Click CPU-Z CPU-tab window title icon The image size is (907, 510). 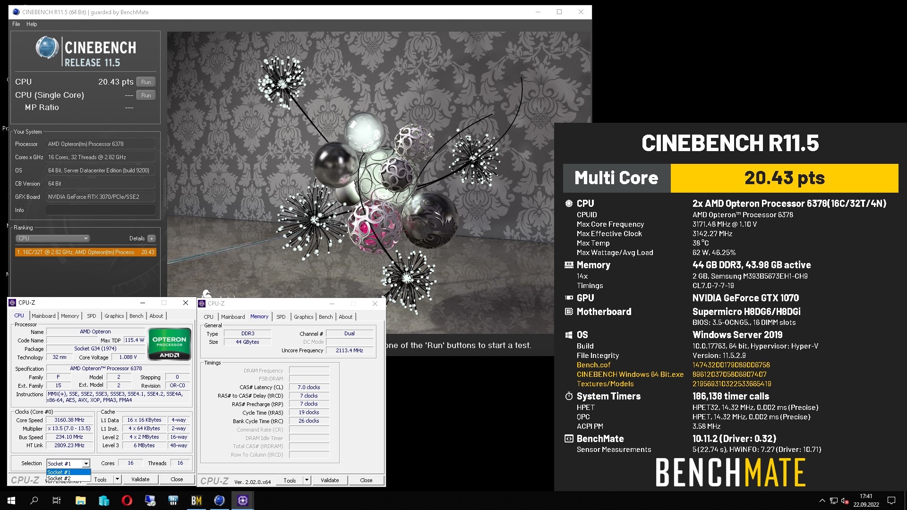pos(13,303)
